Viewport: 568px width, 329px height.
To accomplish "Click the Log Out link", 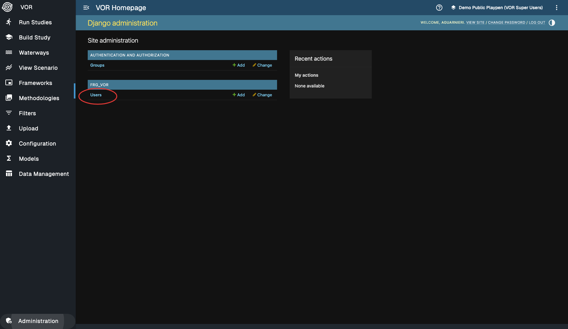I will pyautogui.click(x=537, y=23).
